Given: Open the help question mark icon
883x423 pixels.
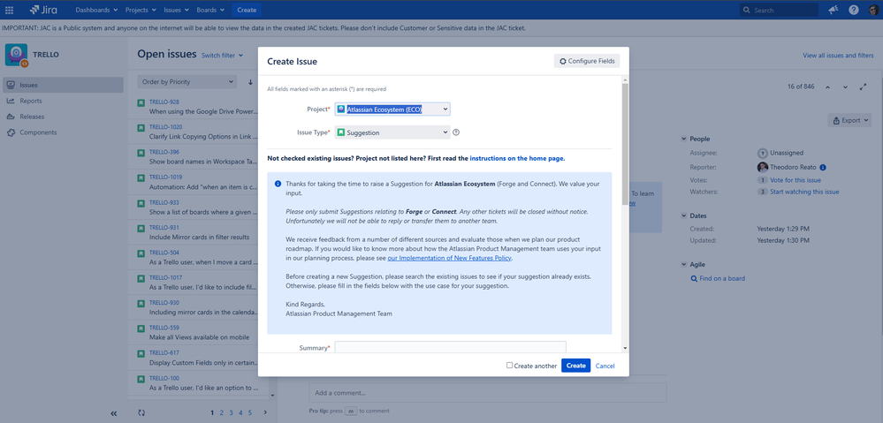Looking at the screenshot, I should point(854,10).
